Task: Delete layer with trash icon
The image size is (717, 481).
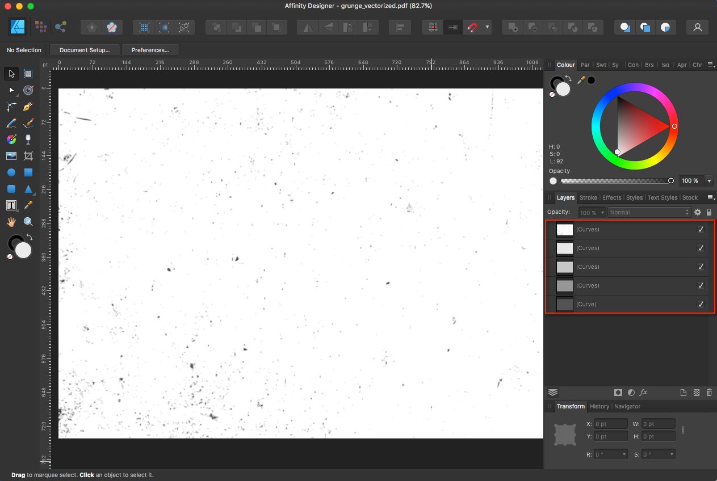Action: 709,393
